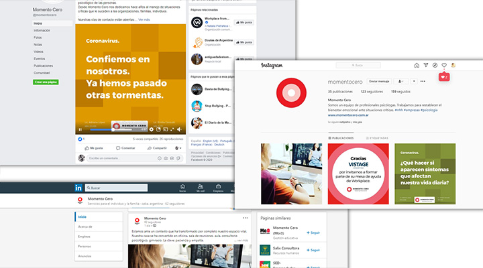Insert GIF via icon in Facebook comment box
The image size is (483, 268).
click(x=172, y=158)
